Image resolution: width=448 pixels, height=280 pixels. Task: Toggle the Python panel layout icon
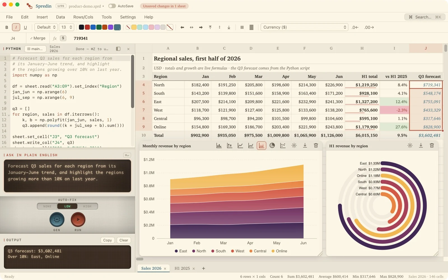(118, 49)
